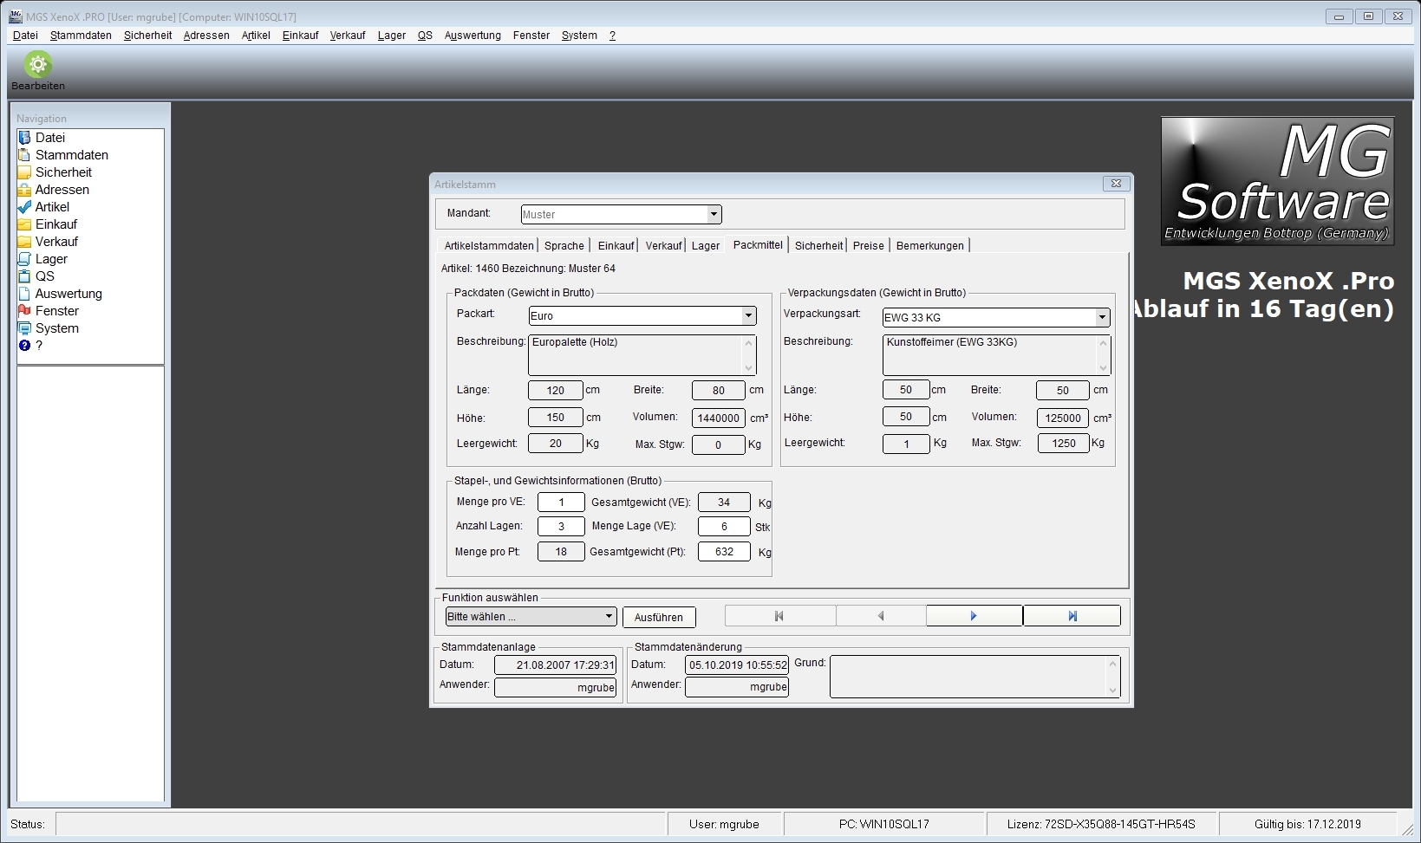Jump to last record arrow button
The height and width of the screenshot is (843, 1421).
coord(1072,616)
